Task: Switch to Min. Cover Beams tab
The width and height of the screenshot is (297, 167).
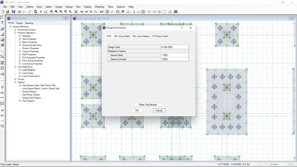Action: pos(141,36)
